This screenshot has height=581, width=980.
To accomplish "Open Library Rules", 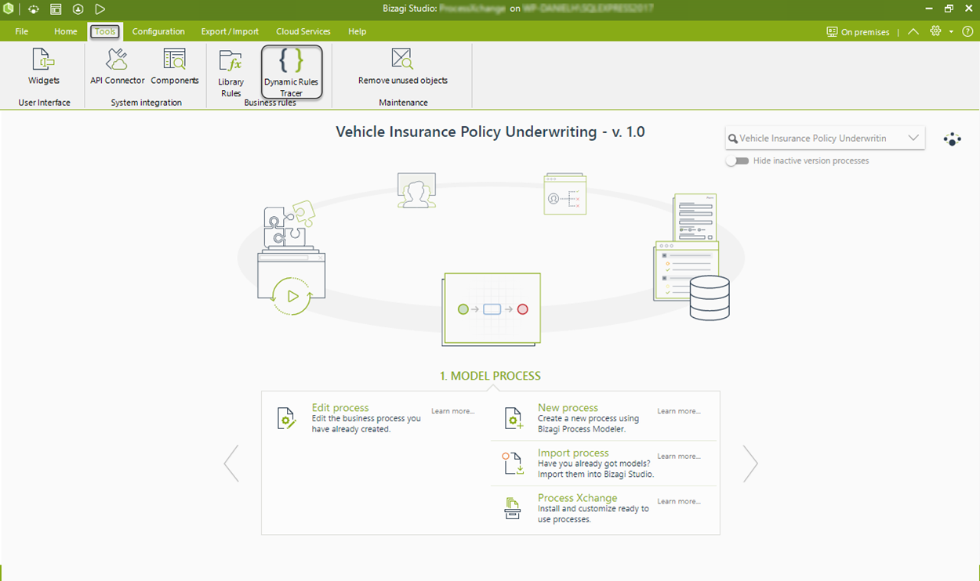I will click(231, 73).
